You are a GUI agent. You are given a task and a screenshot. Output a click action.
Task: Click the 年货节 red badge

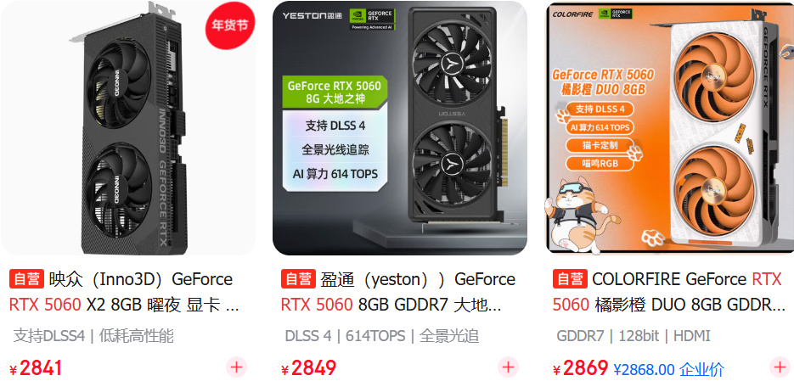click(x=230, y=25)
